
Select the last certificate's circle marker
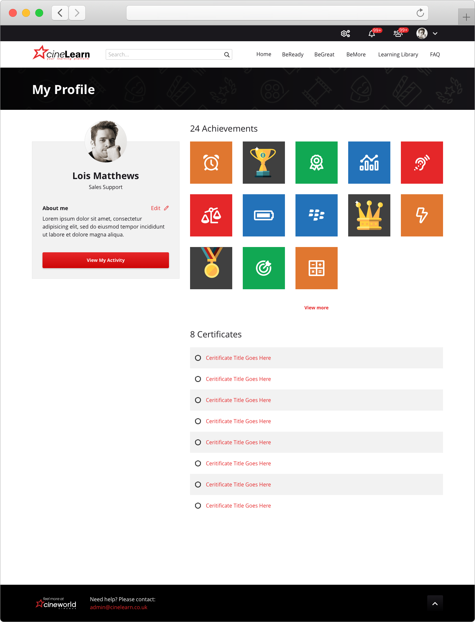198,506
